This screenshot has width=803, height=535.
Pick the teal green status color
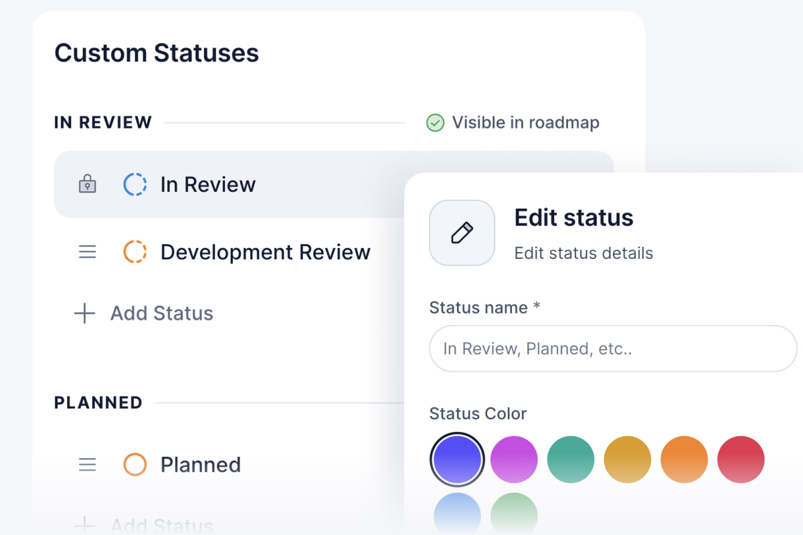point(571,459)
